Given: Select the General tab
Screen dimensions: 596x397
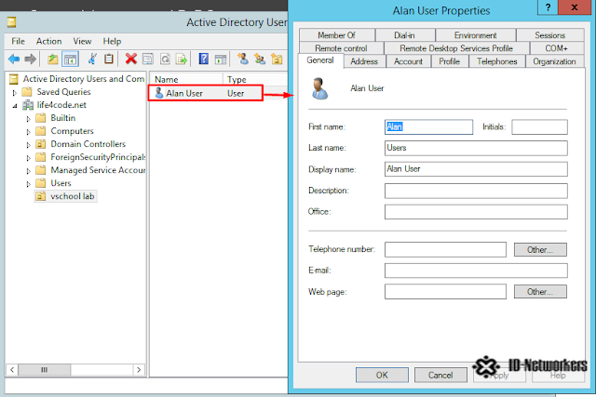Looking at the screenshot, I should pyautogui.click(x=320, y=60).
